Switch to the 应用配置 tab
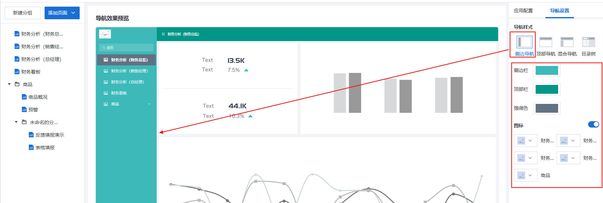 [x=523, y=11]
